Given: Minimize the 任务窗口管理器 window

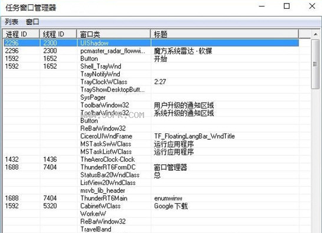Looking at the screenshot, I should click(x=262, y=6).
